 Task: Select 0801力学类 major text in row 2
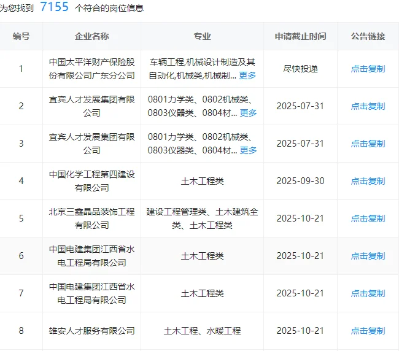pos(171,99)
